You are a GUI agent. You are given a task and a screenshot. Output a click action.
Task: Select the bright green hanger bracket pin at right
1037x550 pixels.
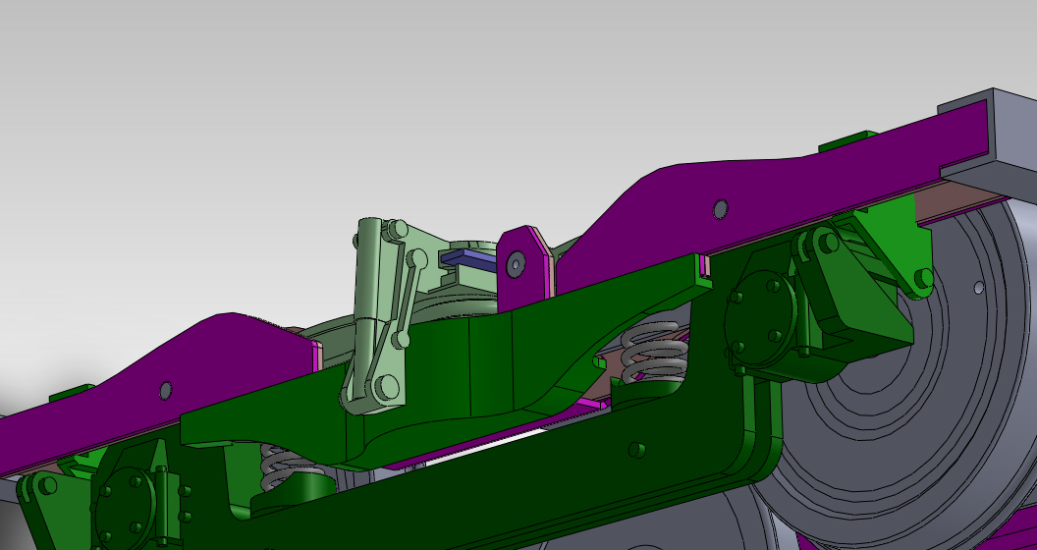[923, 278]
